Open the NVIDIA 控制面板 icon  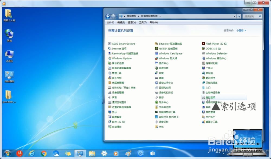pos(156,48)
